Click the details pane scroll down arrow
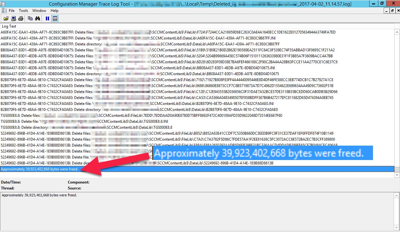The width and height of the screenshot is (400, 238). point(397,228)
